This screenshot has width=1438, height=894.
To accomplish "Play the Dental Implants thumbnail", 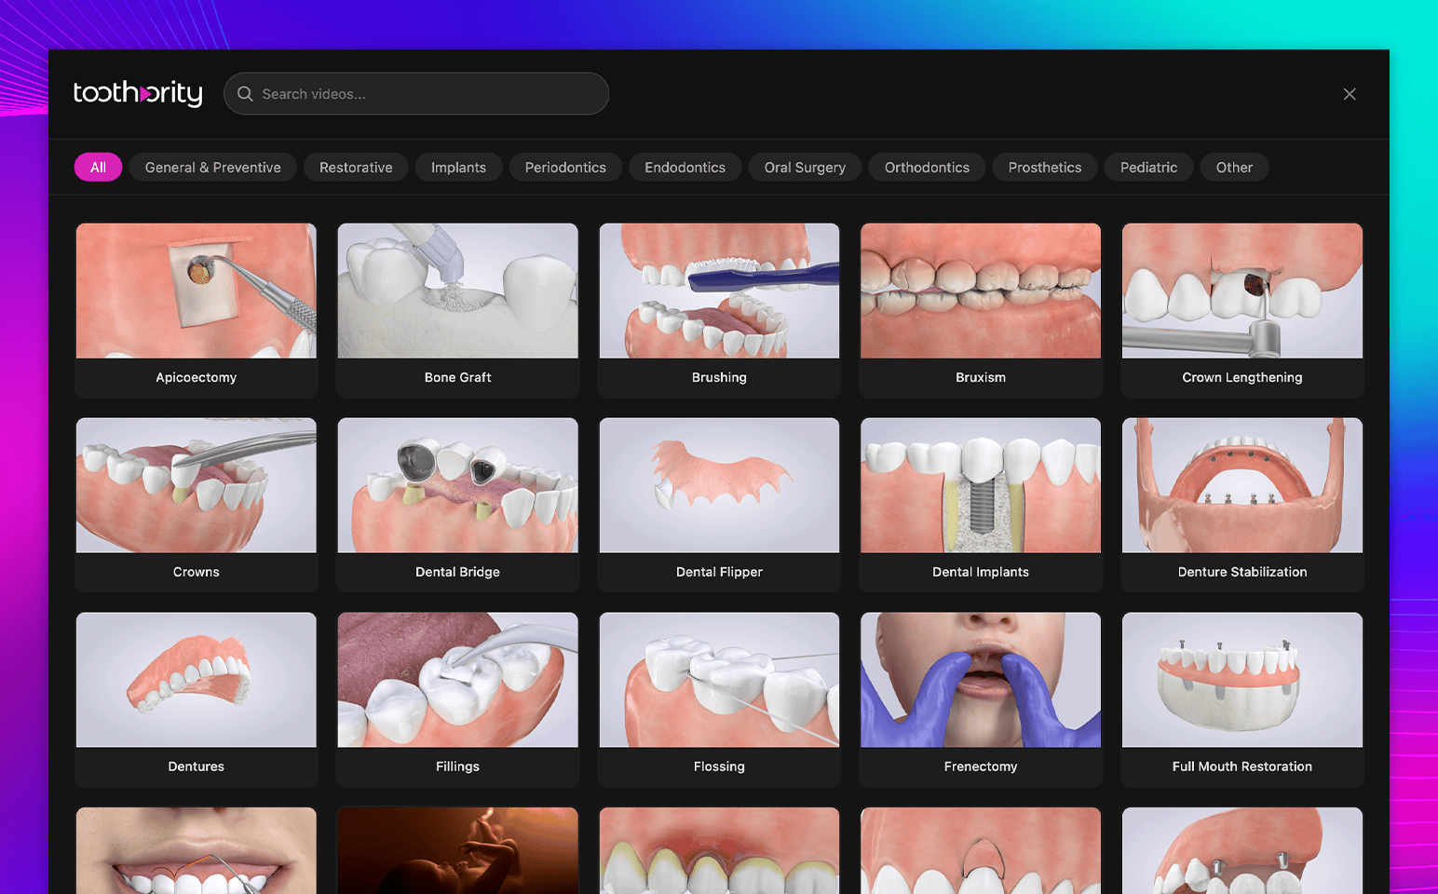I will point(981,485).
